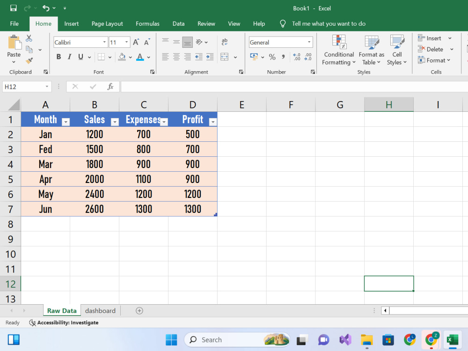Click horizontal scrollbar left arrow
468x351 pixels.
click(385, 311)
